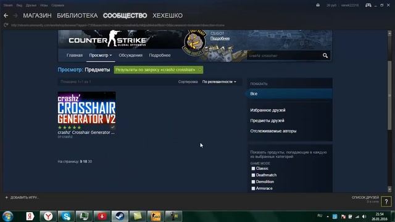Reload the page with the refresh icon

[6, 25]
